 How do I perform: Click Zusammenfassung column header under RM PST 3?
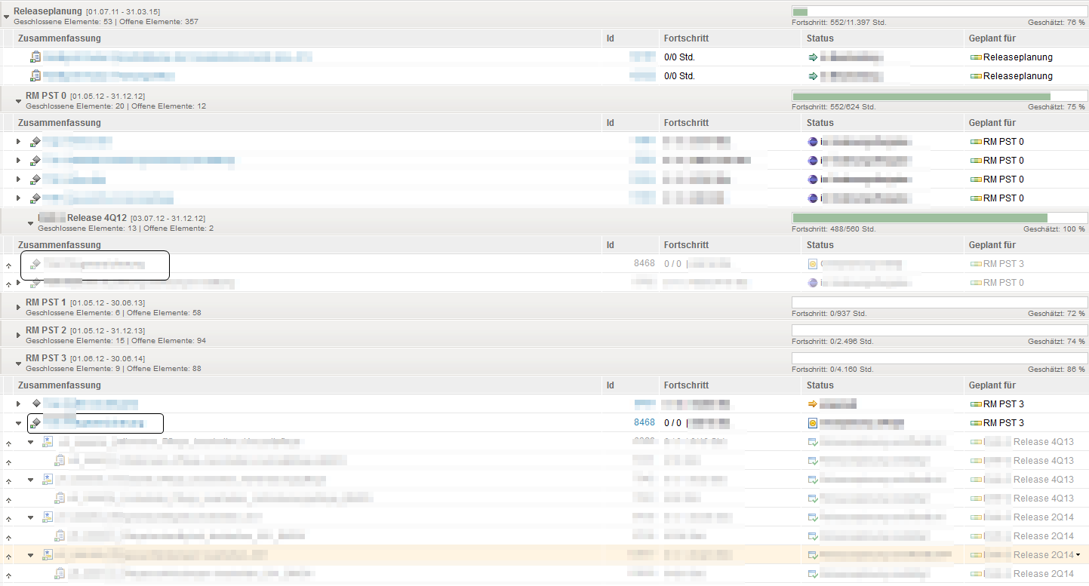coord(59,385)
